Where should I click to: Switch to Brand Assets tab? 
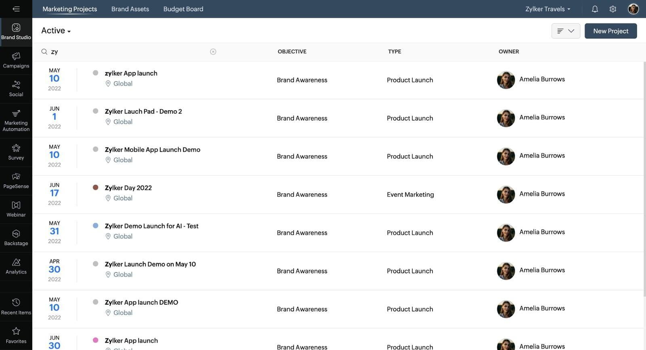[x=130, y=9]
